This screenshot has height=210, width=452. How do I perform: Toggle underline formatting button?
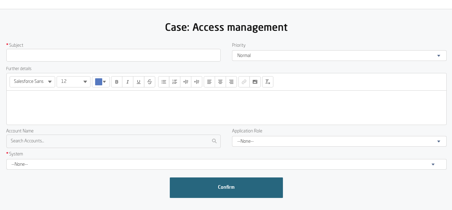(x=139, y=82)
